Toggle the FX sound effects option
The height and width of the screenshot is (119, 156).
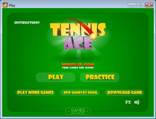click(x=128, y=102)
